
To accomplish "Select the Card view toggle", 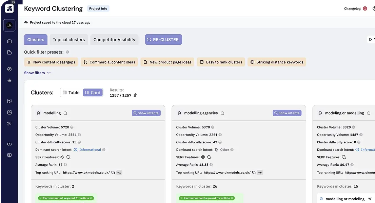I will coord(92,92).
